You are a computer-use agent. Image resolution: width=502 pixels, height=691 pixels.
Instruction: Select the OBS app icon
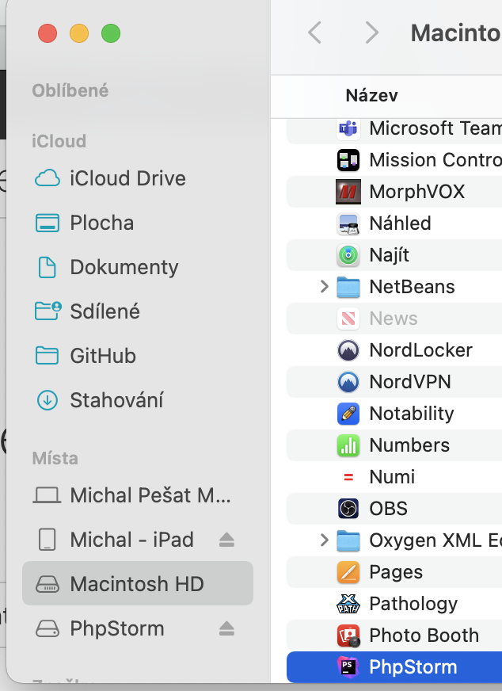tap(348, 509)
